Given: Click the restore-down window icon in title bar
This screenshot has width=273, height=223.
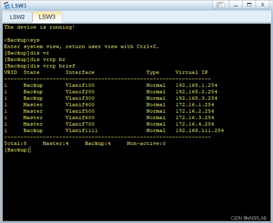Looking at the screenshot, I should coord(220,5).
